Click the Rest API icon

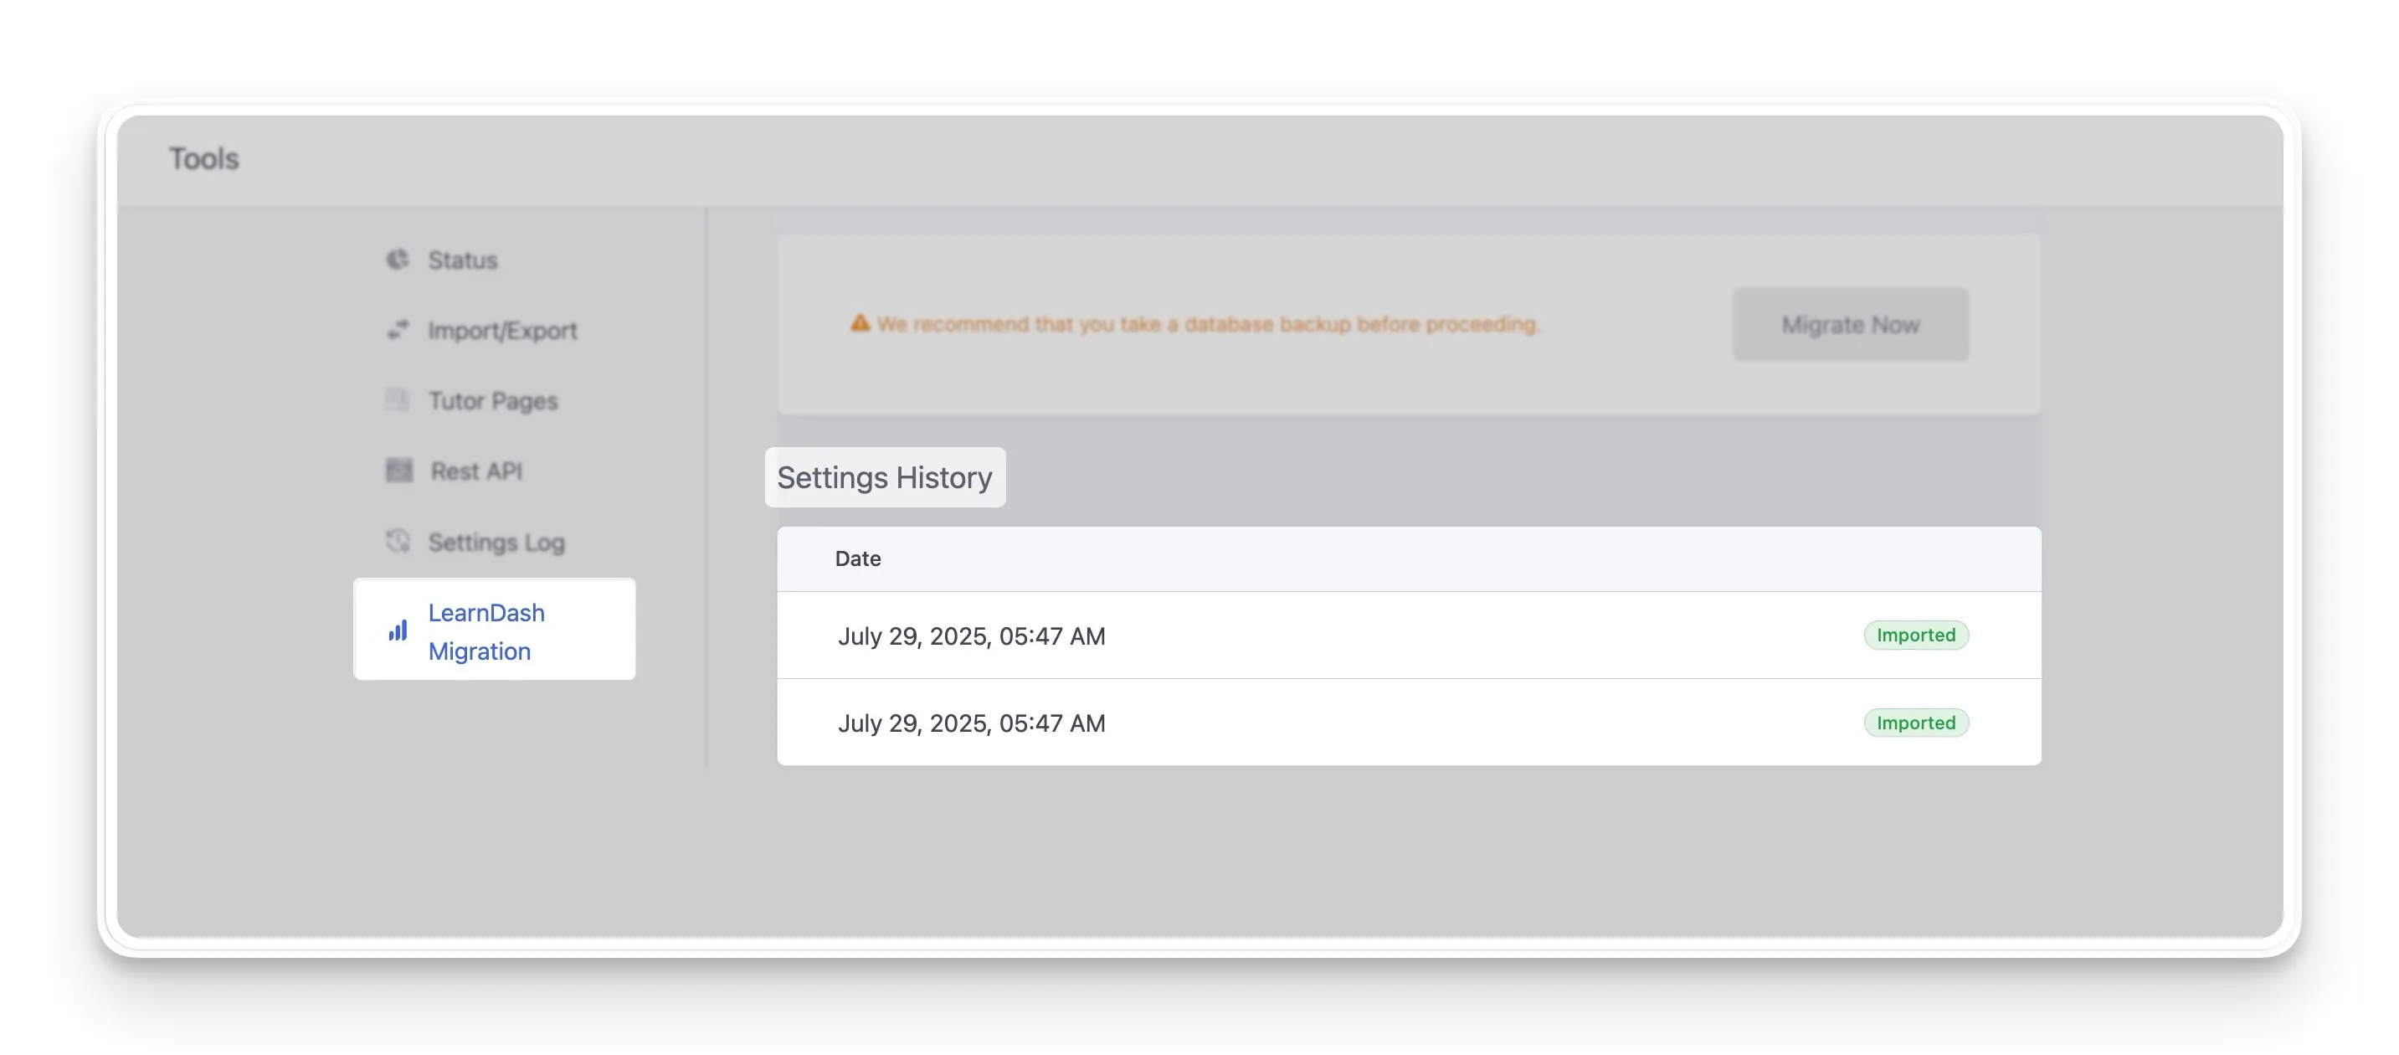(x=398, y=471)
